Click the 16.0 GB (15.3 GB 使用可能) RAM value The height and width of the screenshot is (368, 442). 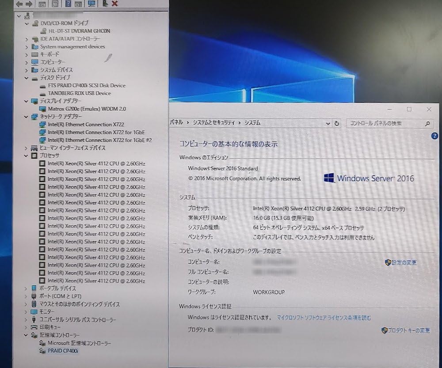[283, 218]
